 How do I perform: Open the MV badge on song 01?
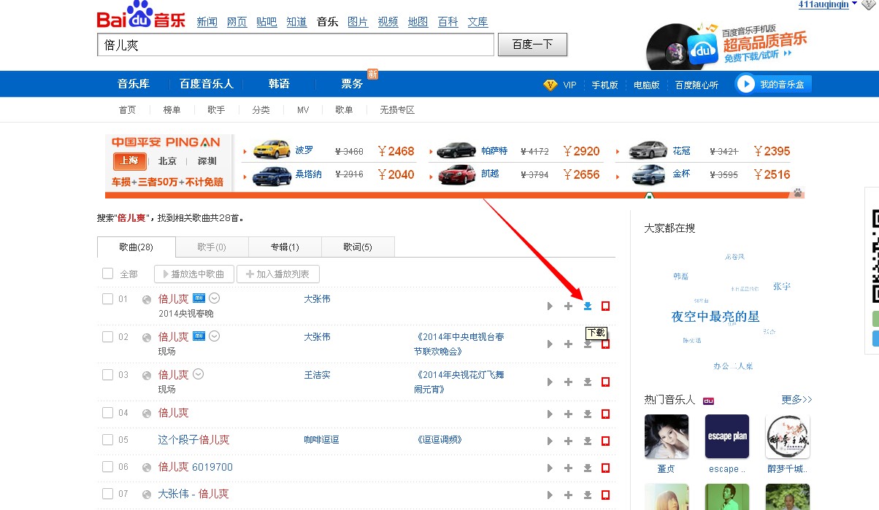pyautogui.click(x=199, y=298)
